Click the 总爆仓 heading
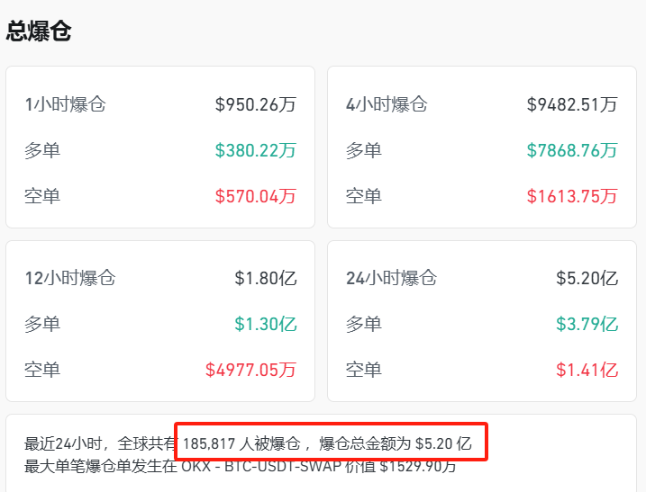 (39, 31)
